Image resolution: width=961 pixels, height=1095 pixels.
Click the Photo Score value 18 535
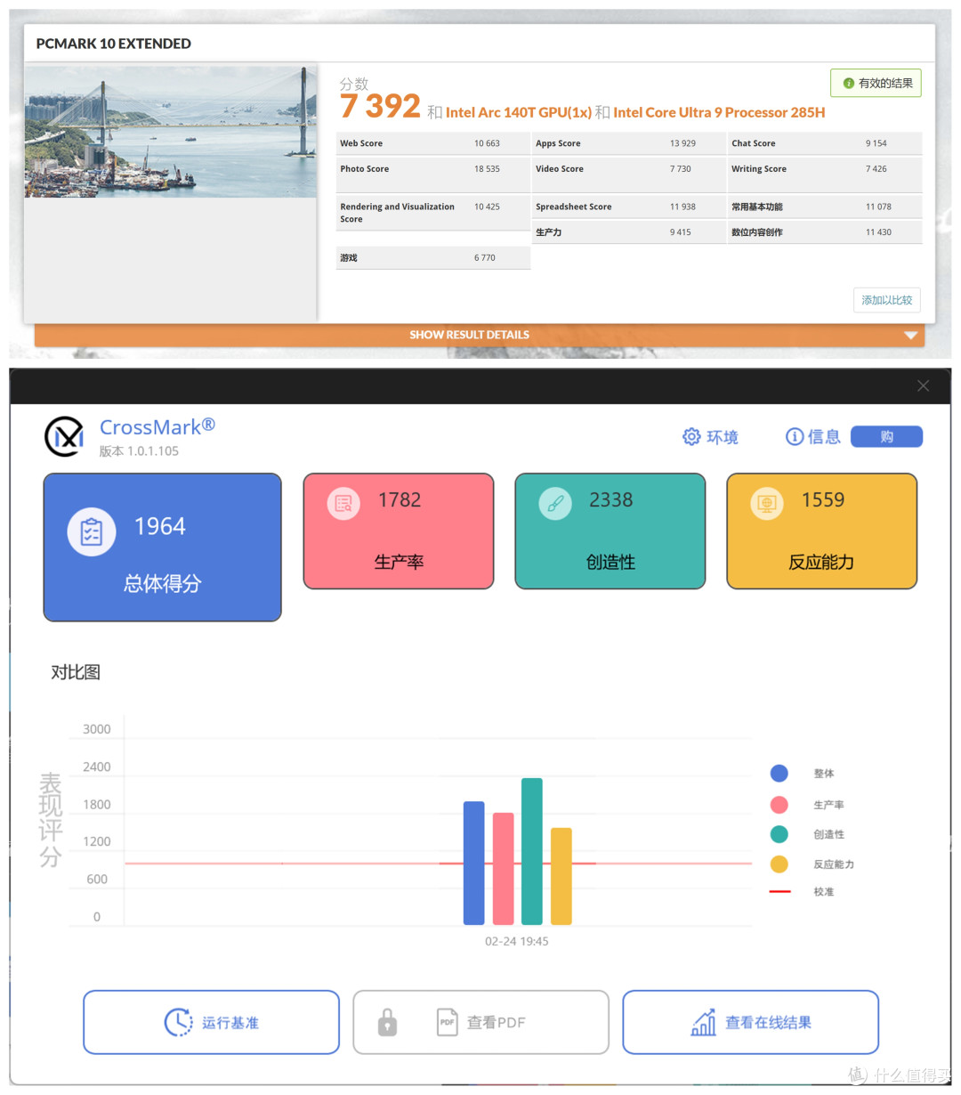pyautogui.click(x=487, y=169)
